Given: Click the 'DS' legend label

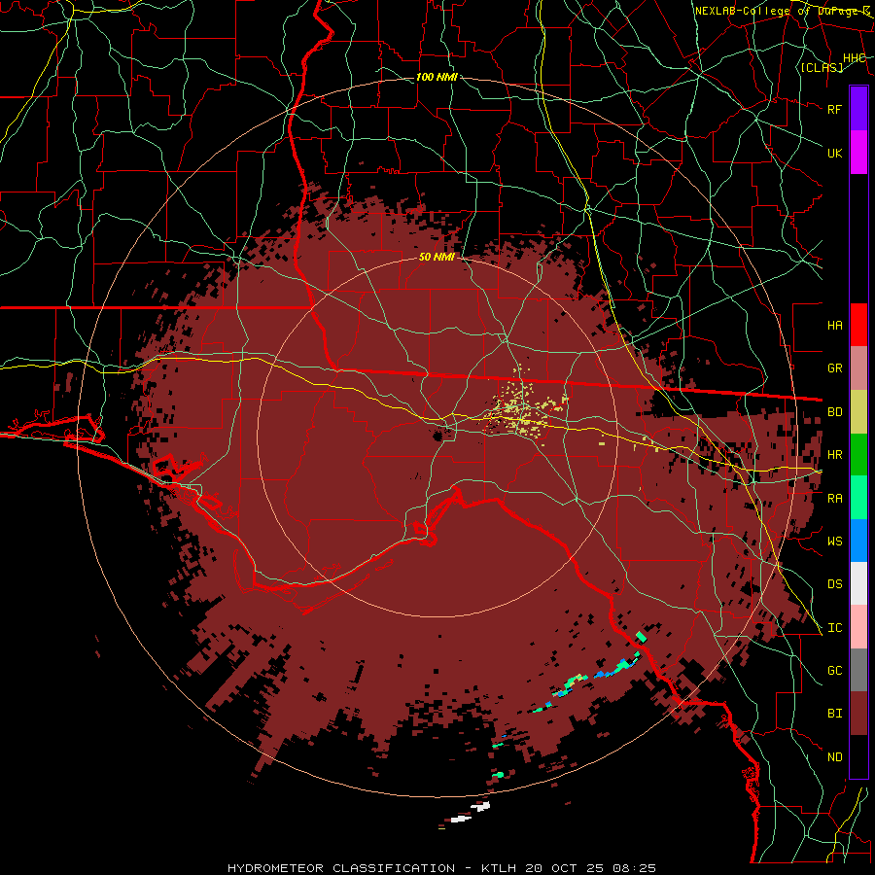Looking at the screenshot, I should coord(835,584).
